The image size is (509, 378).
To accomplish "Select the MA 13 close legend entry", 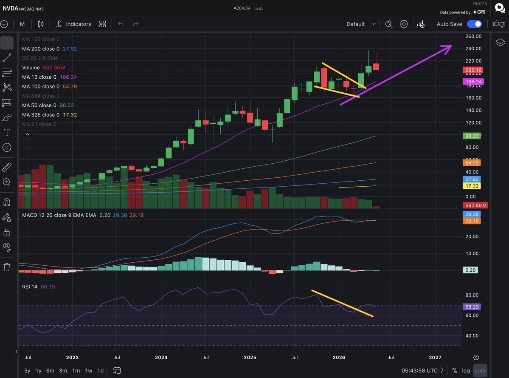I will 49,77.
